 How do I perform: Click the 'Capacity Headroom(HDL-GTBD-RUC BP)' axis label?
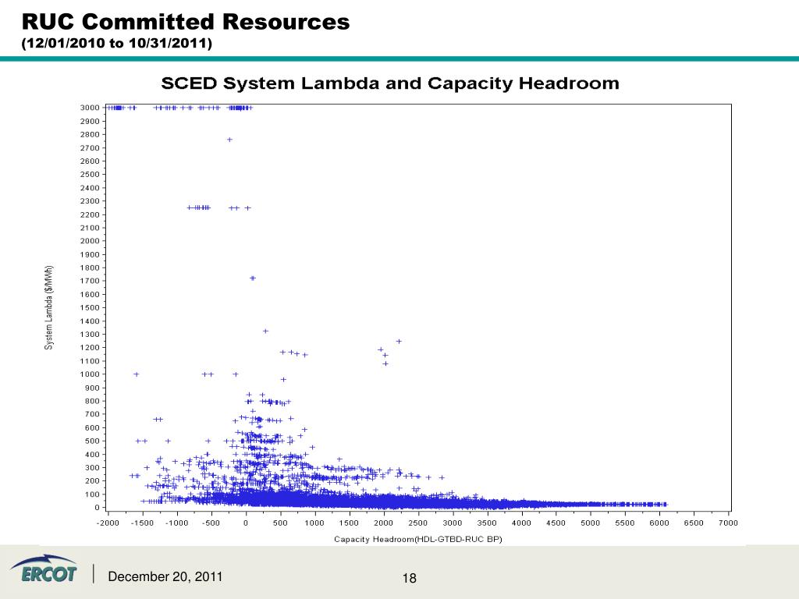point(418,539)
